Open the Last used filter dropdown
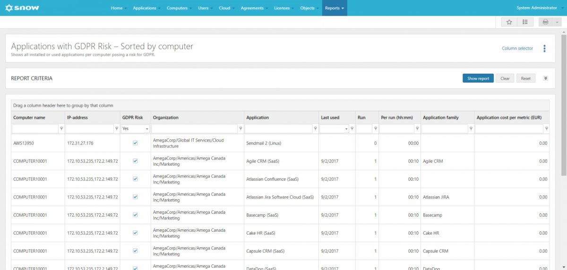 pyautogui.click(x=335, y=128)
